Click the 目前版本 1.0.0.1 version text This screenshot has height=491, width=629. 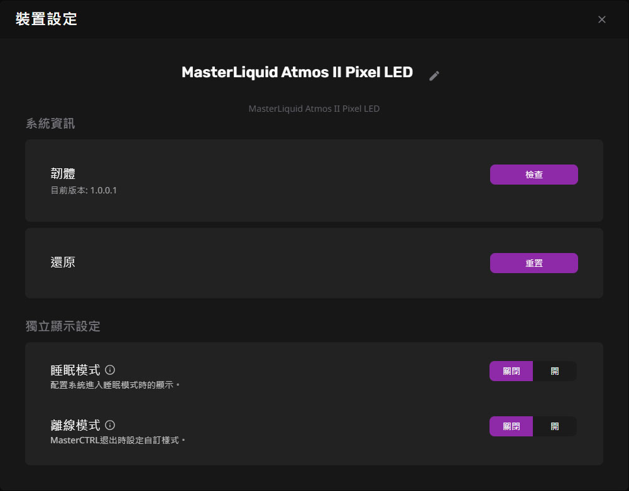click(x=84, y=190)
